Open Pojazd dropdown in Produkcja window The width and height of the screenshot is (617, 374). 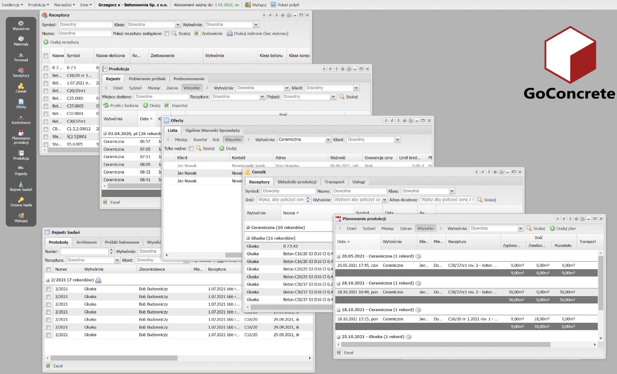tap(333, 97)
